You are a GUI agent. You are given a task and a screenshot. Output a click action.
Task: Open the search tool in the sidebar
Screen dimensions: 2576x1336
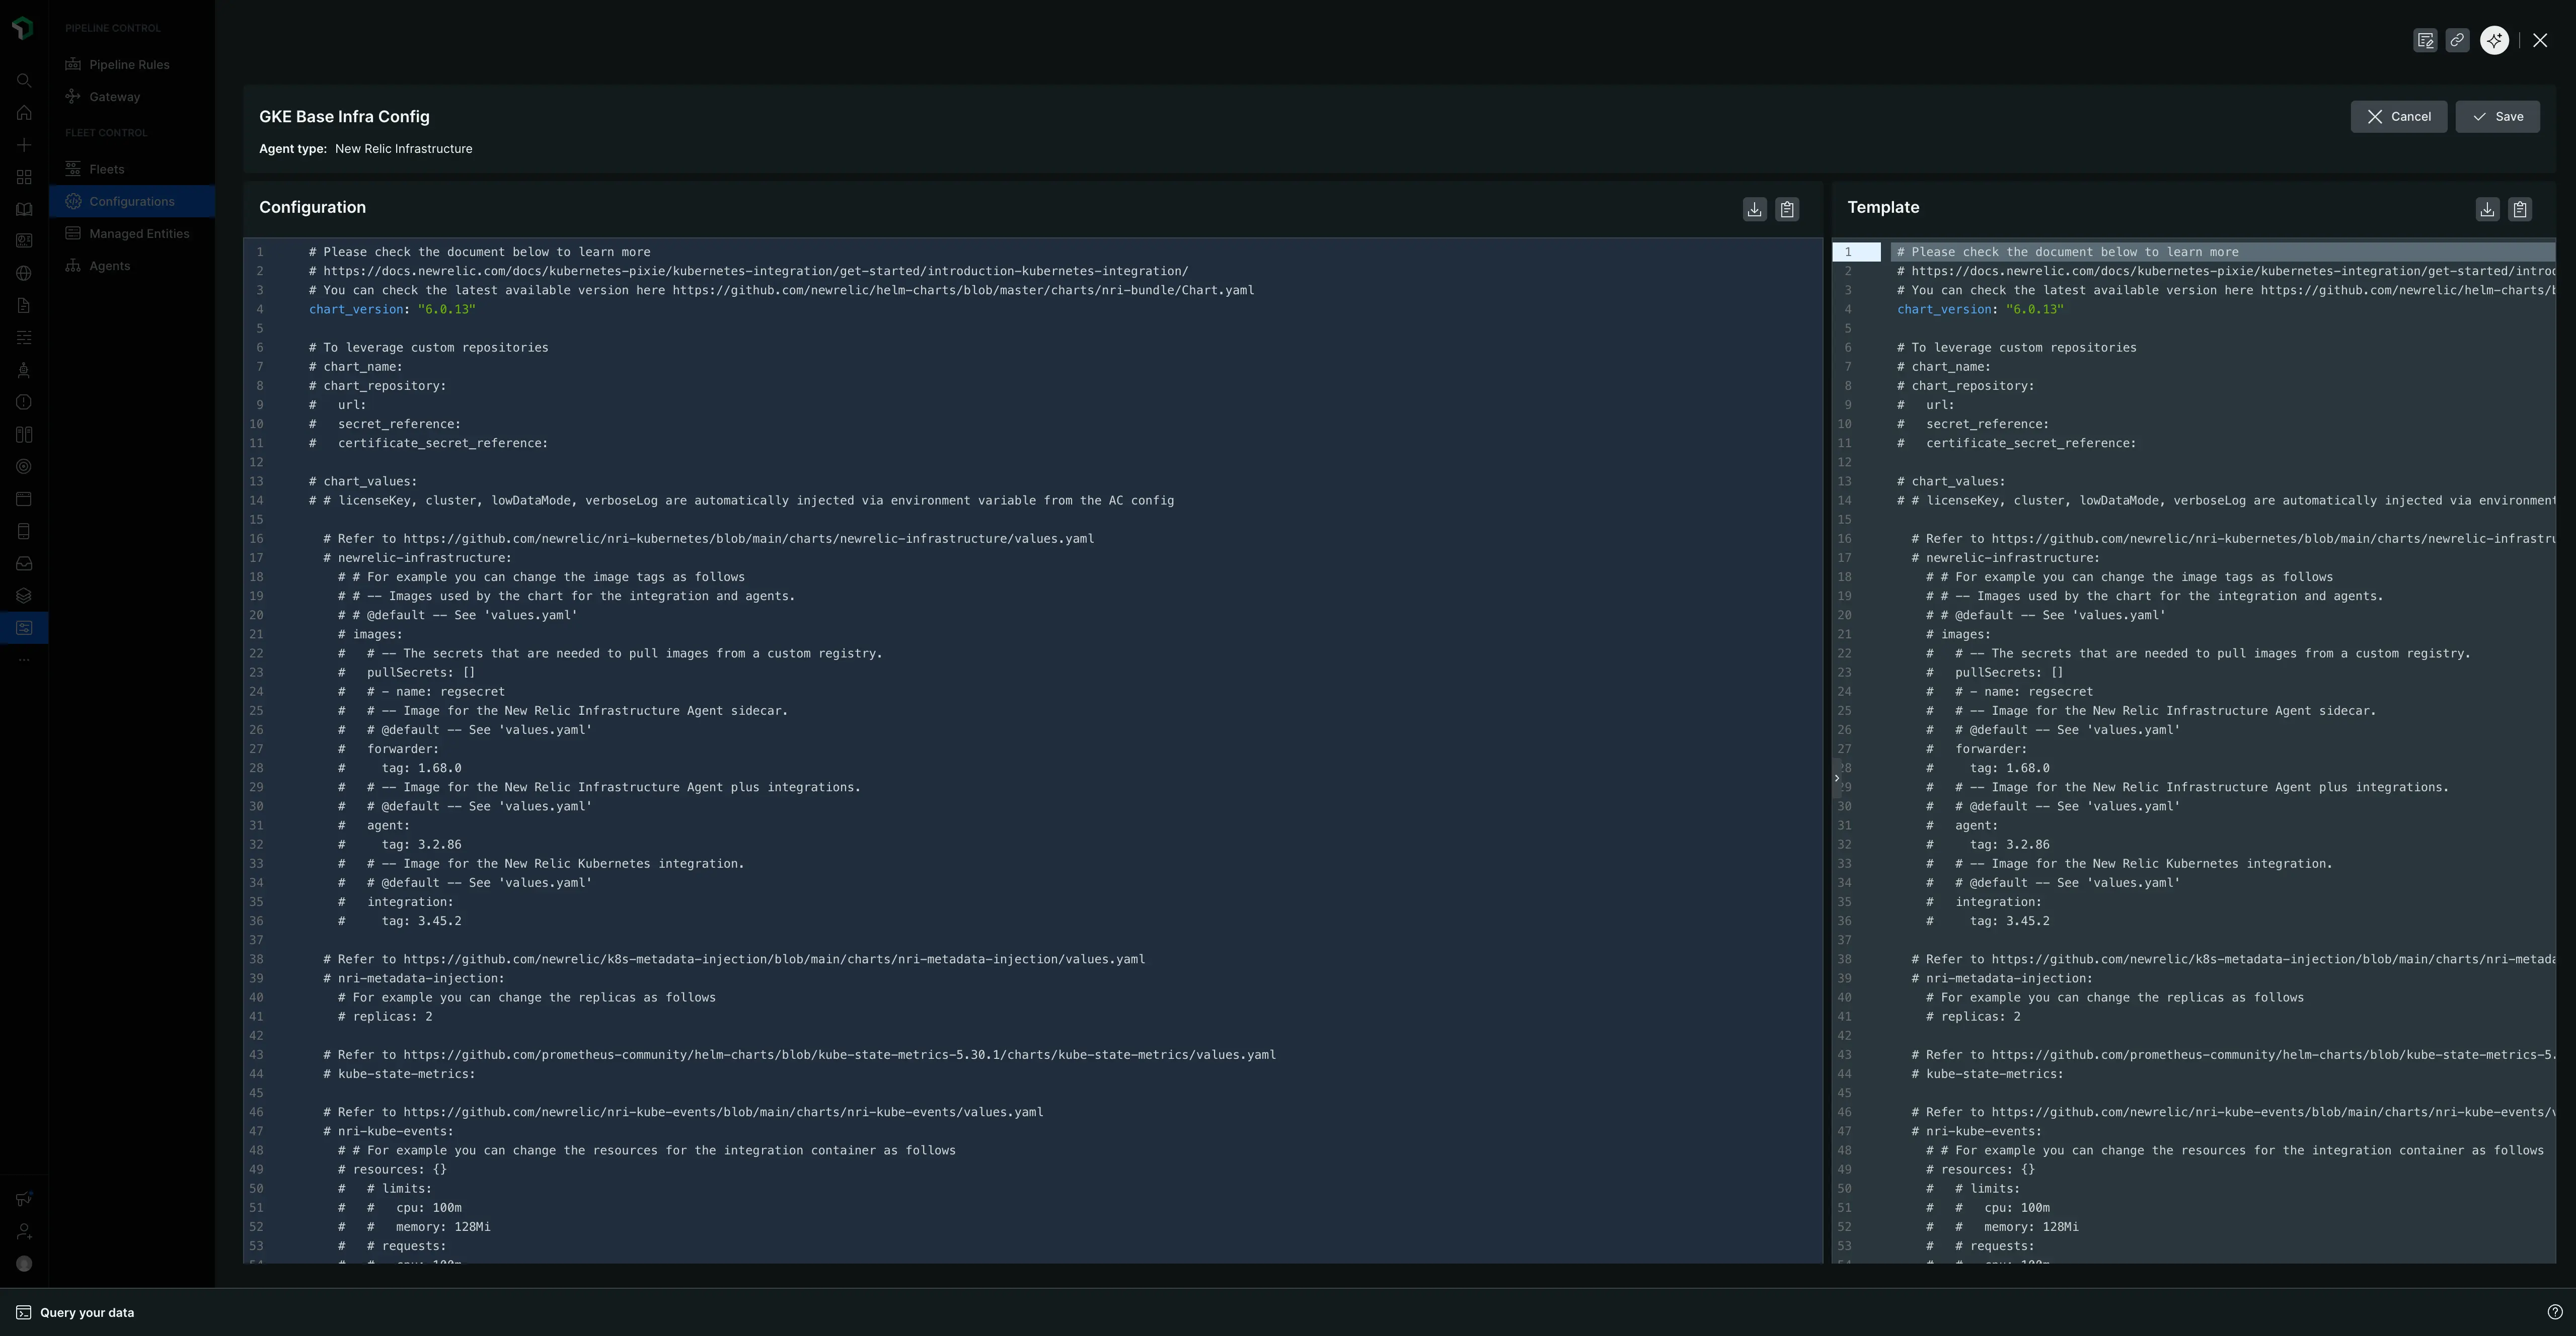[x=24, y=81]
